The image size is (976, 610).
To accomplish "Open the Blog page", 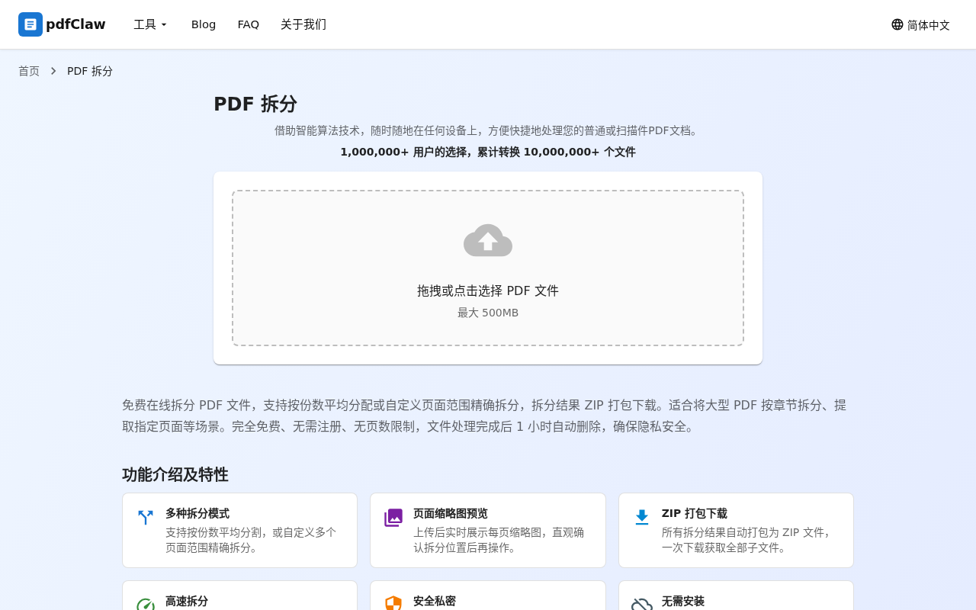I will point(204,24).
